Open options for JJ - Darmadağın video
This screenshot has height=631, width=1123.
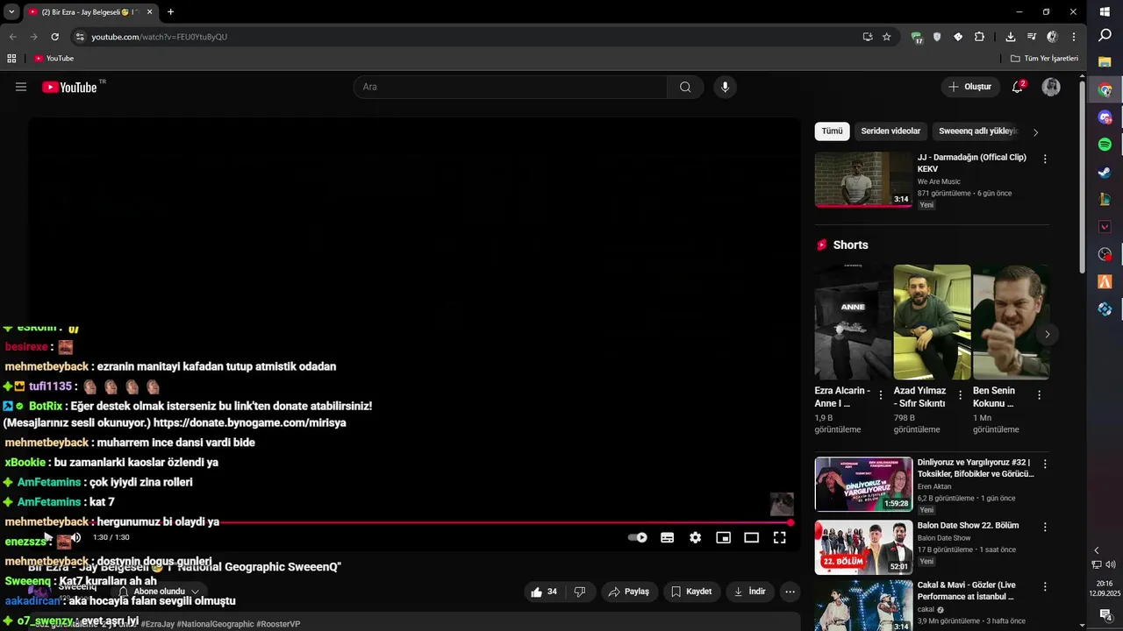1045,159
